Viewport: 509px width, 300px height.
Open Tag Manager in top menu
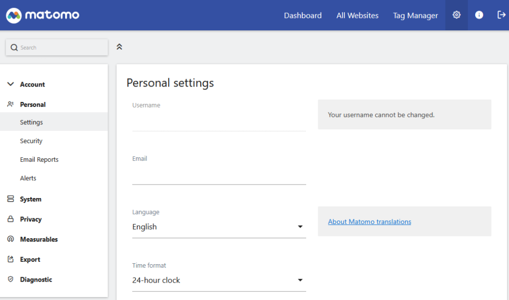coord(416,15)
